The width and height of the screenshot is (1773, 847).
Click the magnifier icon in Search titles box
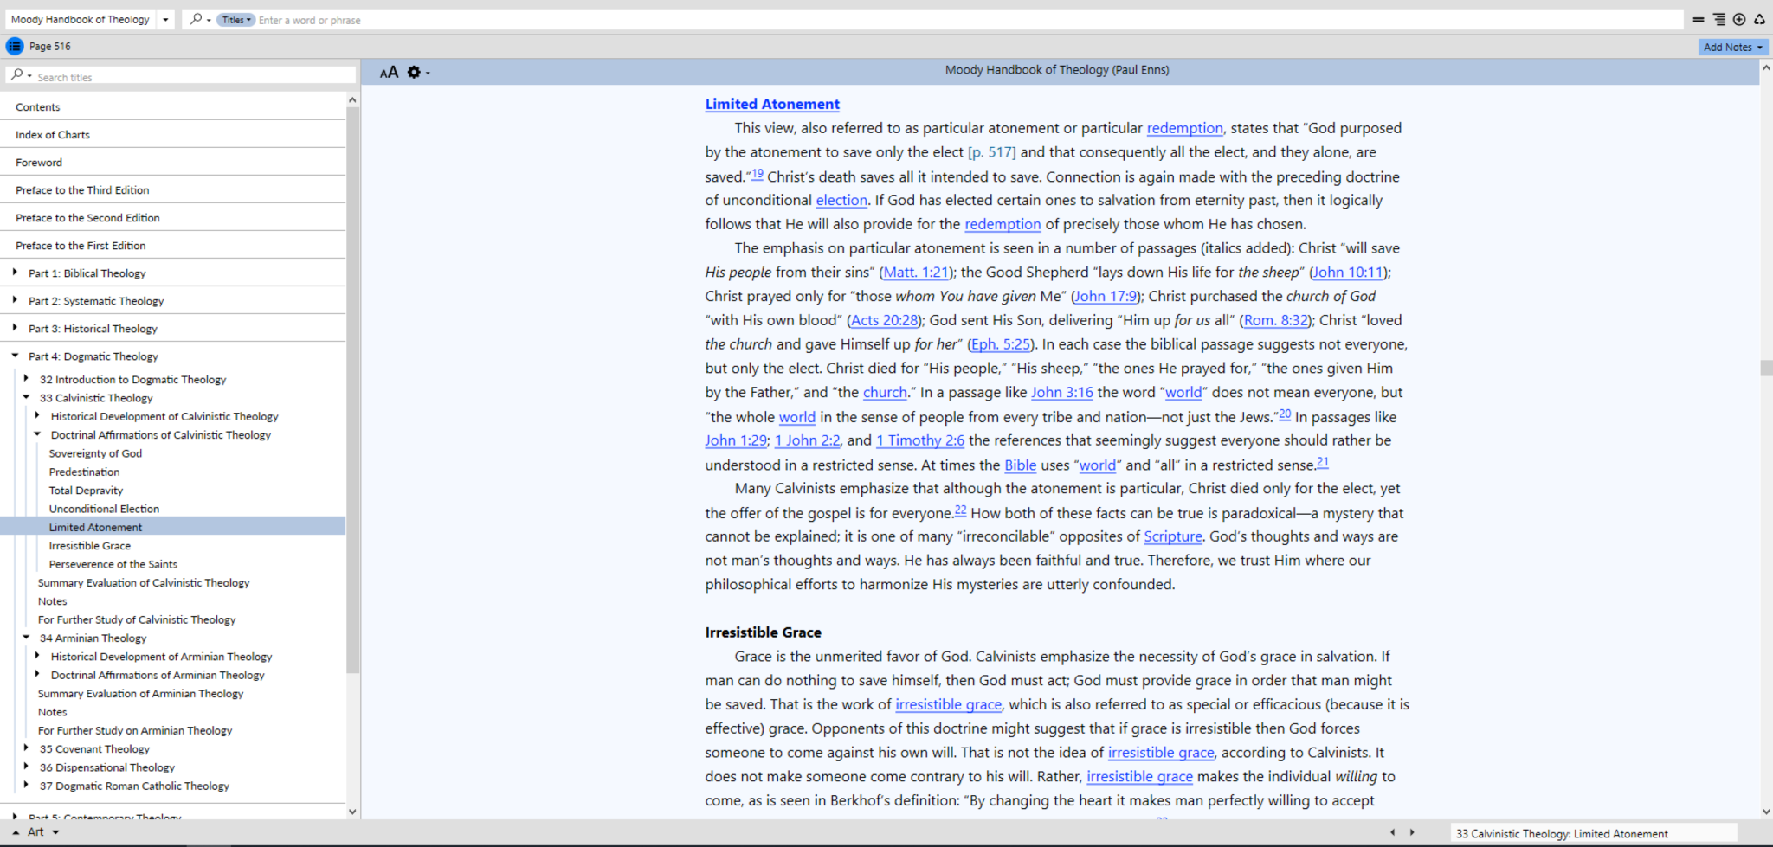coord(17,76)
